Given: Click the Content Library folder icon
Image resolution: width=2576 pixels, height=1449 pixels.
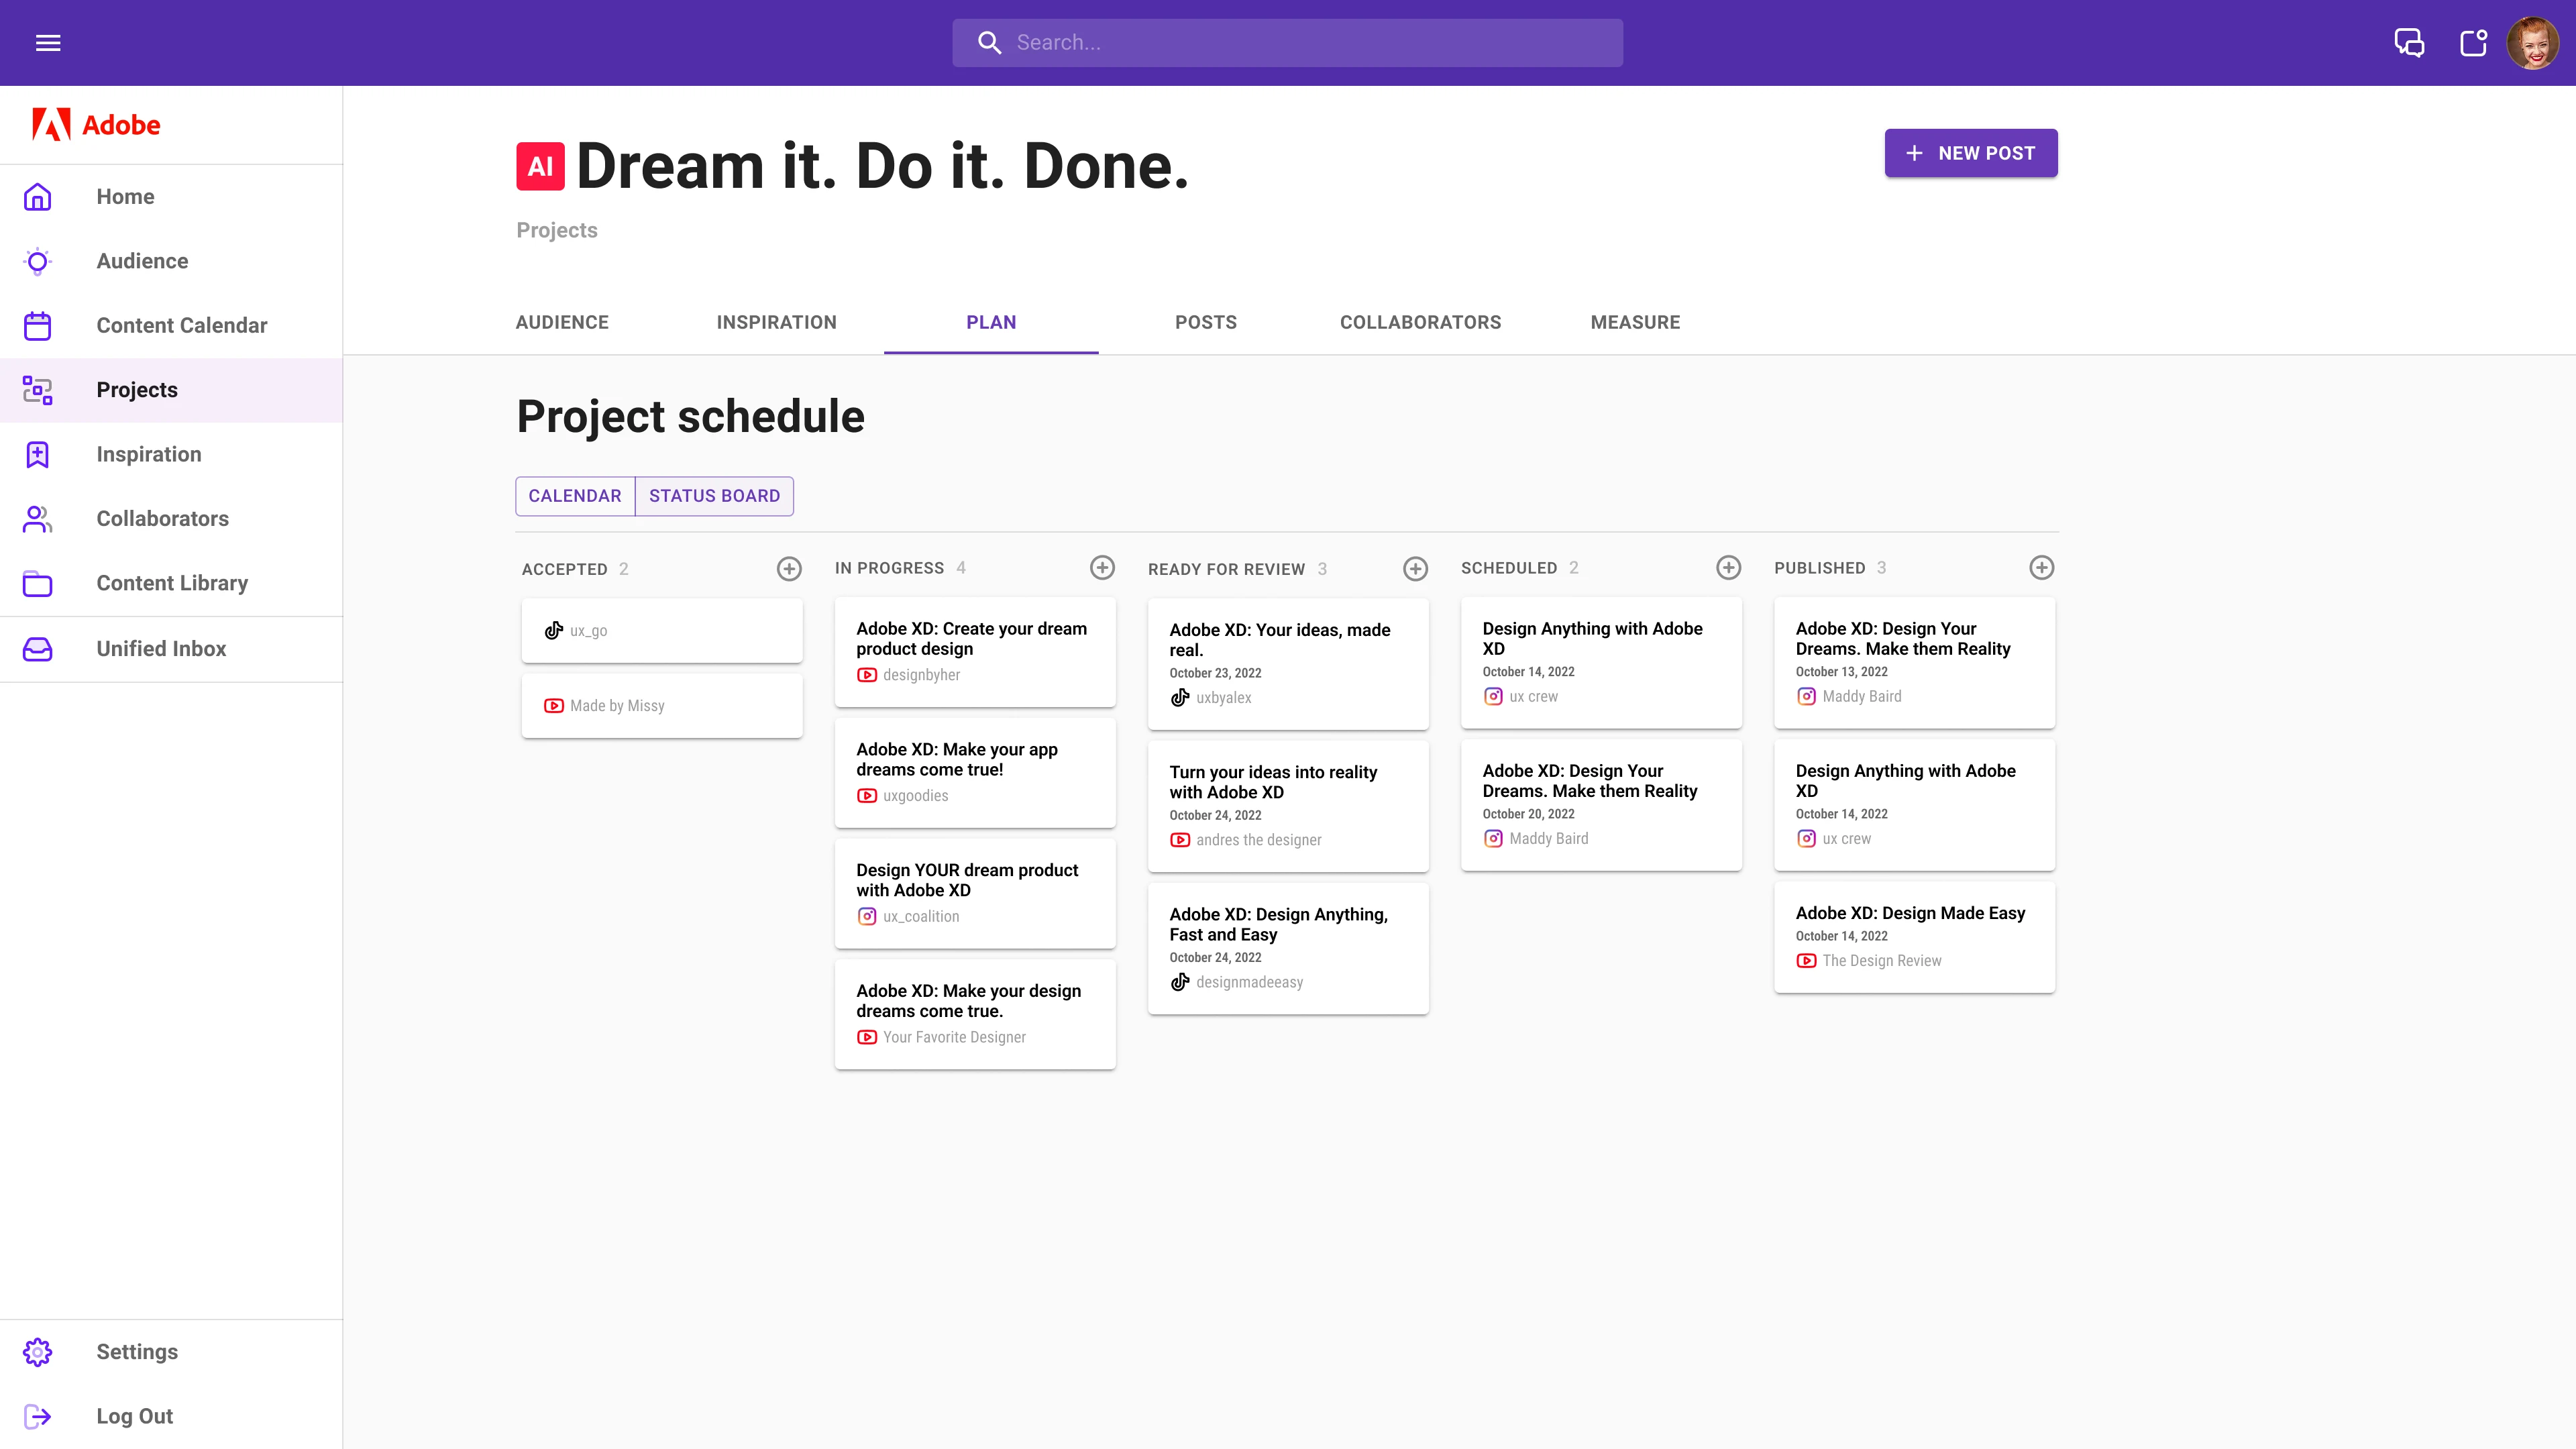Looking at the screenshot, I should [38, 583].
